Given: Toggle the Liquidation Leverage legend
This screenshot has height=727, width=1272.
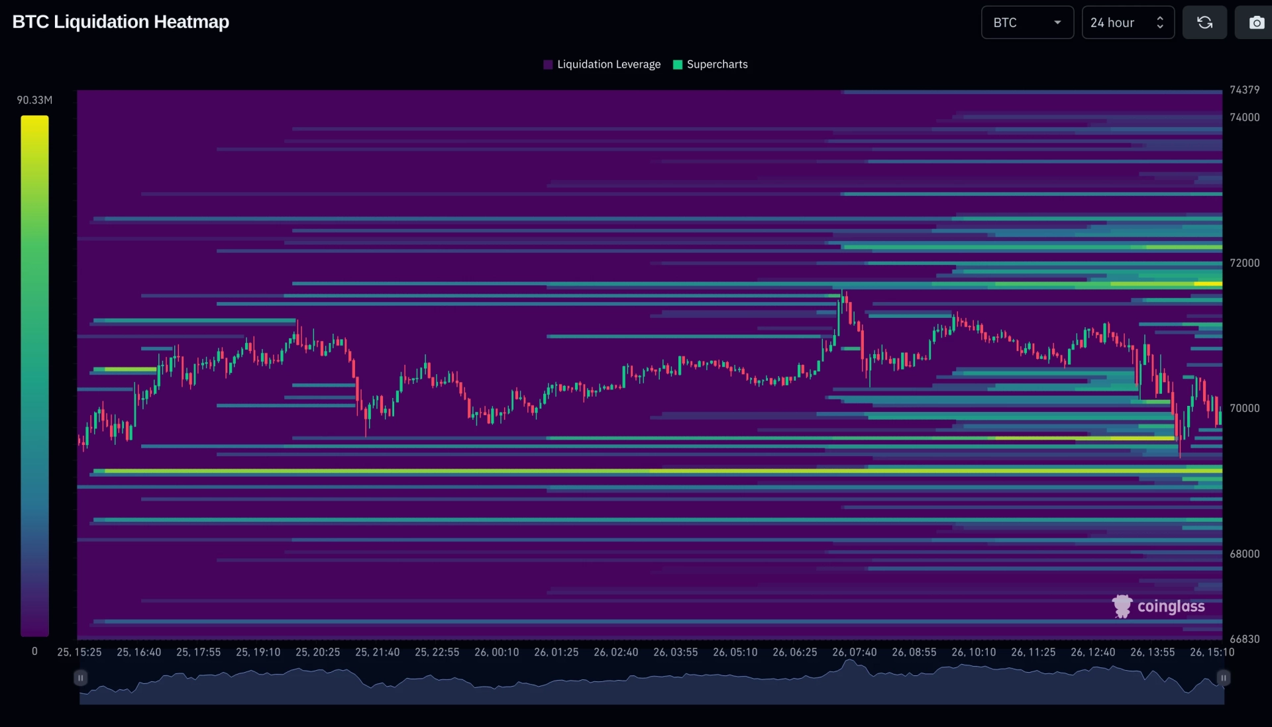Looking at the screenshot, I should (602, 64).
